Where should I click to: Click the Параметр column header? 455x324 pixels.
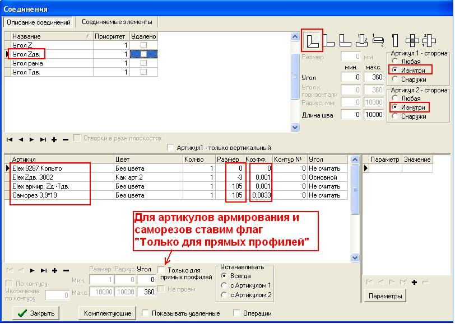(385, 159)
